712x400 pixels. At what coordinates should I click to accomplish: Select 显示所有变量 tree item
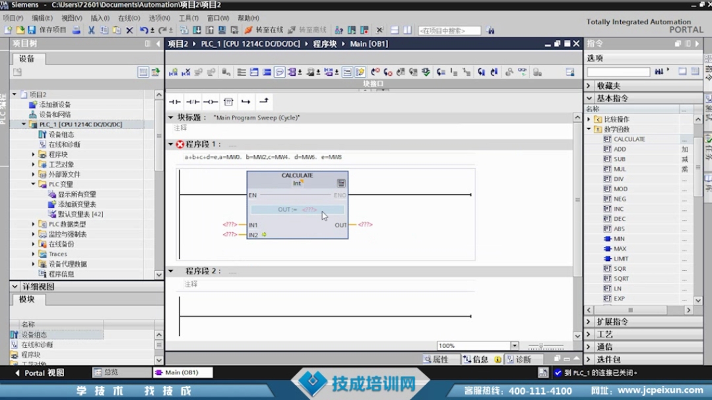click(77, 194)
